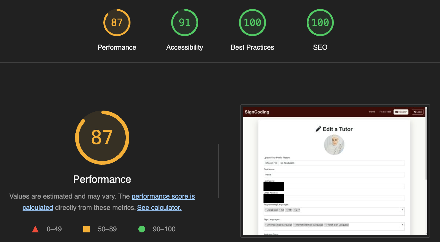
Task: Click the First Name field containing 'Hadia'
Action: [334, 175]
